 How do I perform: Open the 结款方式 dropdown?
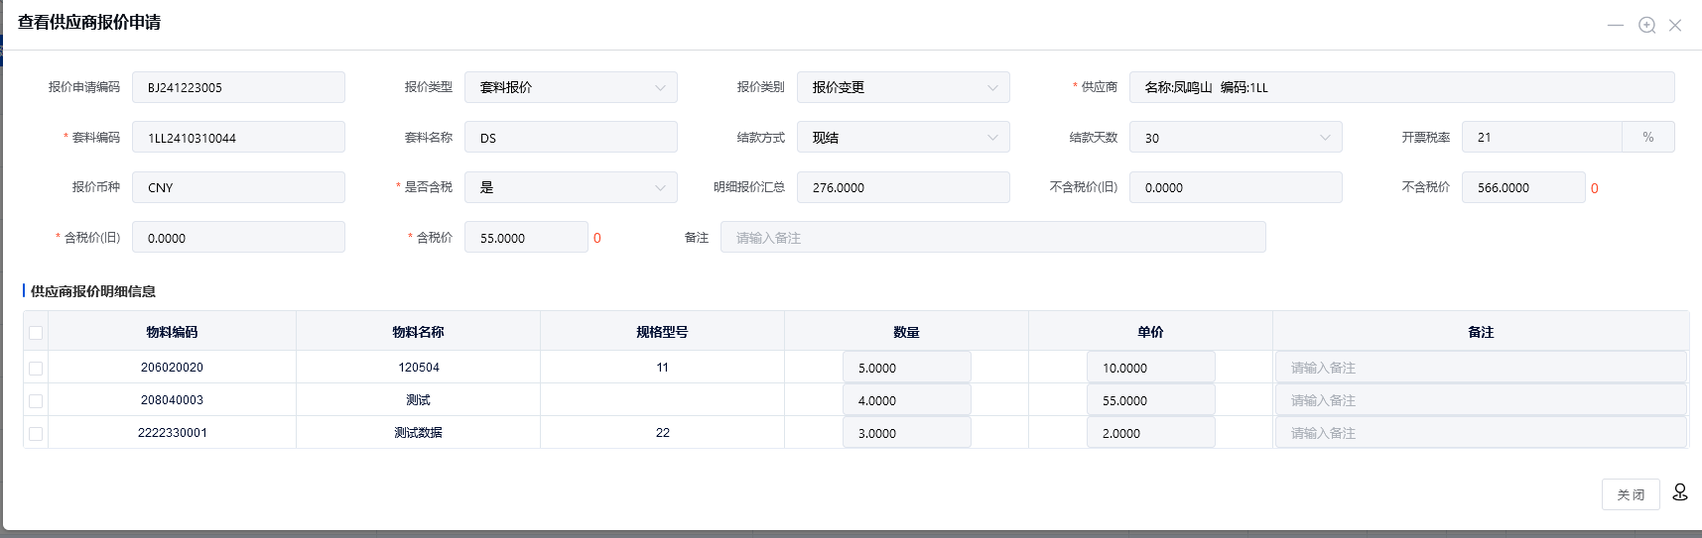pyautogui.click(x=903, y=138)
